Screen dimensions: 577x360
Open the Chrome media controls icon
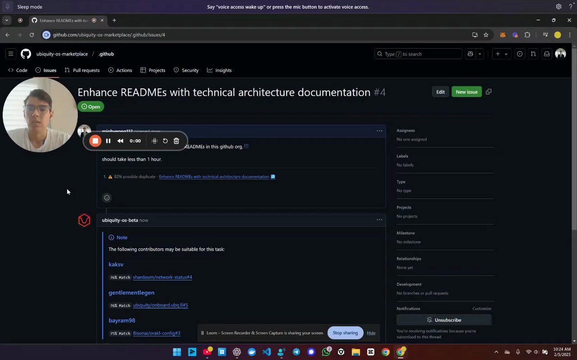pyautogui.click(x=545, y=35)
